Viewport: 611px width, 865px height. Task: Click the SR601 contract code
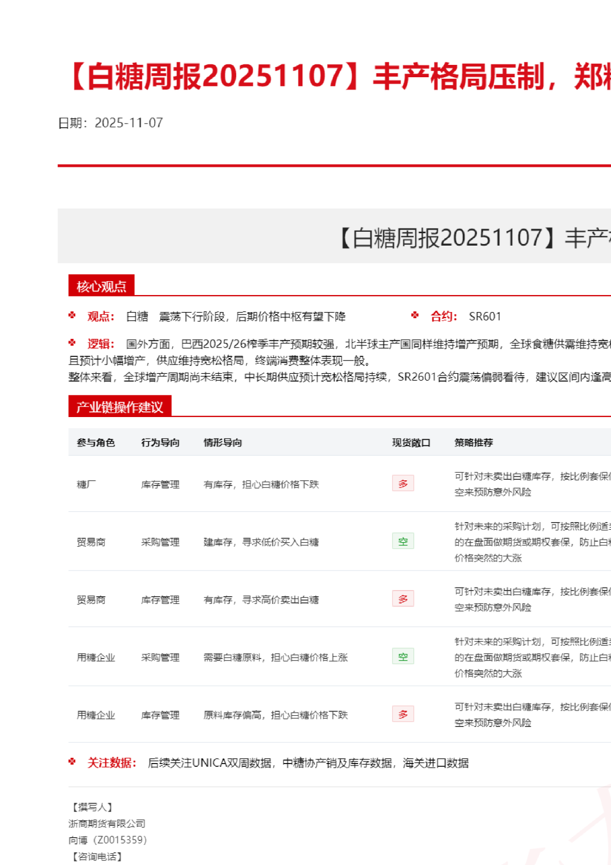tap(484, 317)
